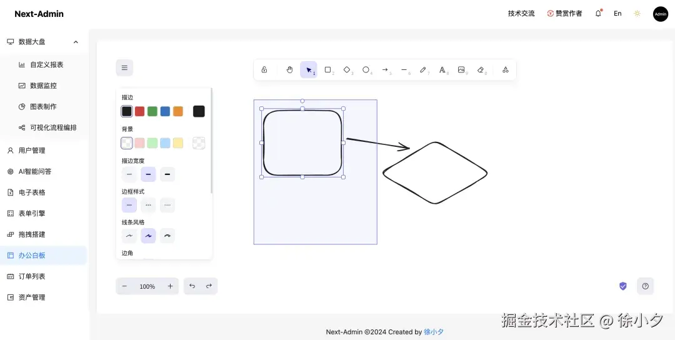Viewport: 675px width, 340px height.
Task: Open the notifications bell
Action: tap(598, 13)
